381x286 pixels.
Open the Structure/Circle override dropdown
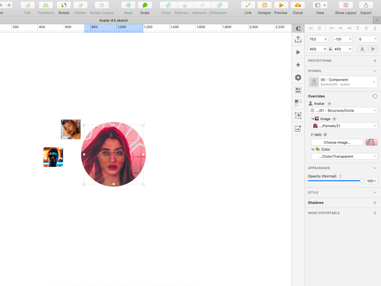(343, 111)
